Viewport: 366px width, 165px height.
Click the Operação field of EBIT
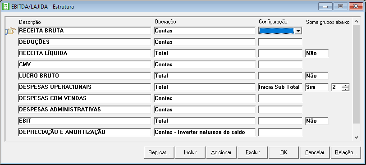click(x=205, y=121)
